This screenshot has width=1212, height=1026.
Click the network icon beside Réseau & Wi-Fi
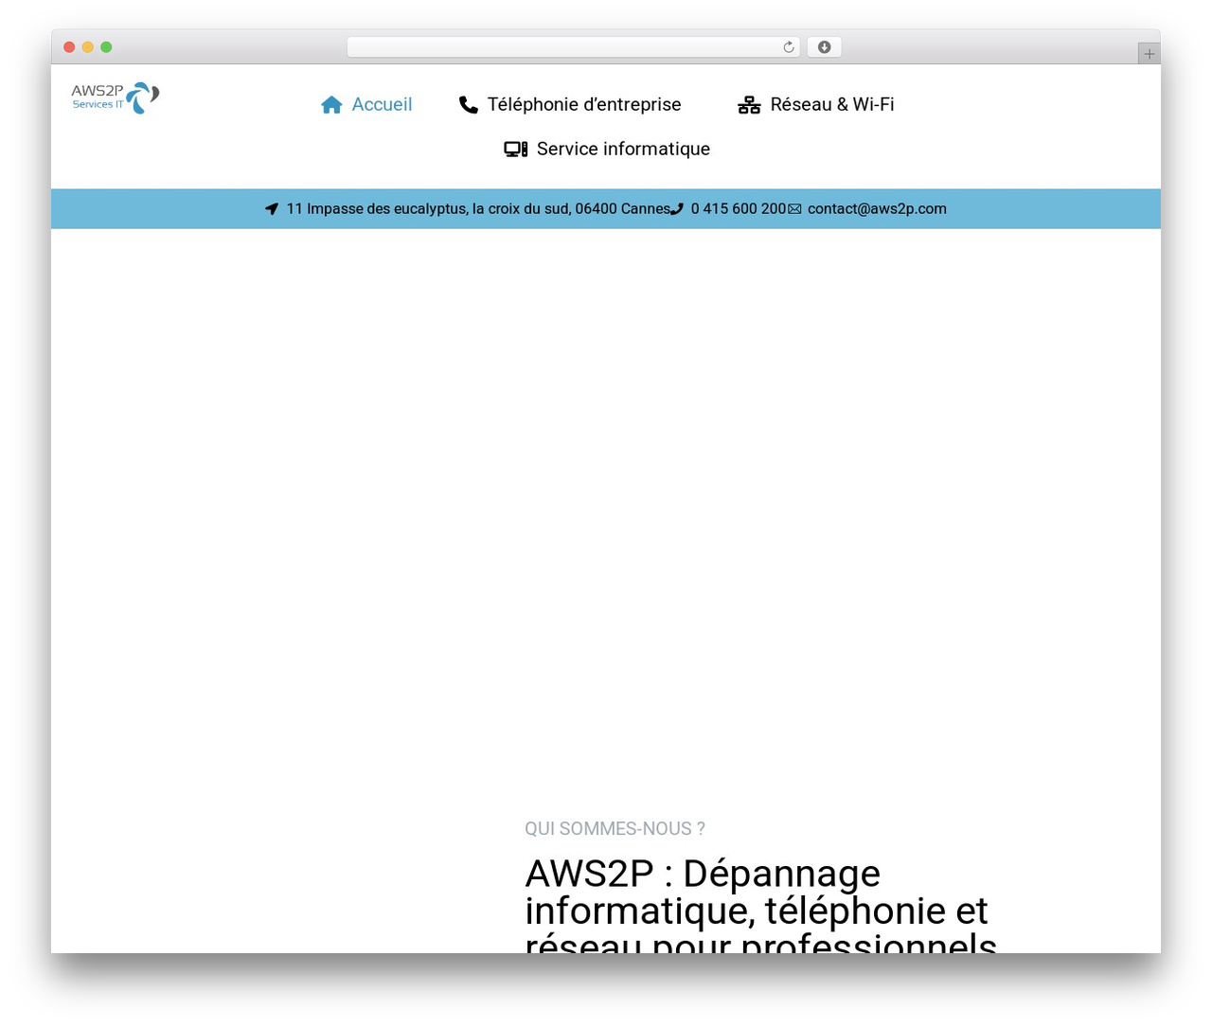[x=749, y=105]
